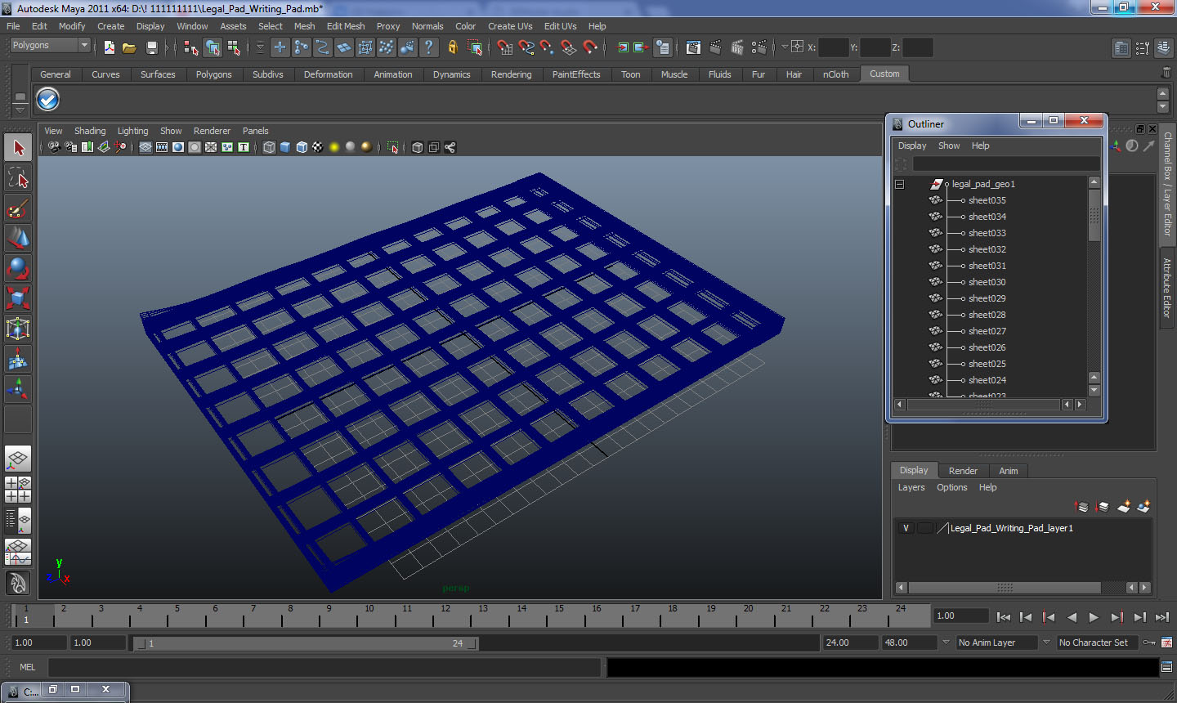Select sheet029 in the Outliner
This screenshot has width=1177, height=703.
point(987,298)
